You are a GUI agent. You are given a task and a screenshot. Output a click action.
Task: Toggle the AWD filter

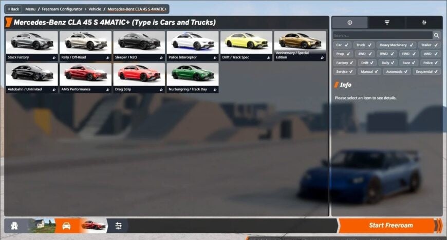(431, 54)
